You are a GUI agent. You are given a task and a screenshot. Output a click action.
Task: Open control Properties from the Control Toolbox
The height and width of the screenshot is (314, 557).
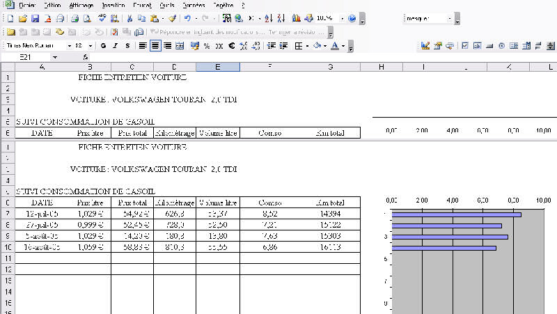pos(438,46)
